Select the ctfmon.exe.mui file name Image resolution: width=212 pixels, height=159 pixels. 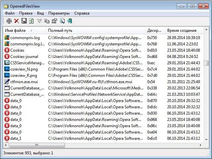[24, 82]
